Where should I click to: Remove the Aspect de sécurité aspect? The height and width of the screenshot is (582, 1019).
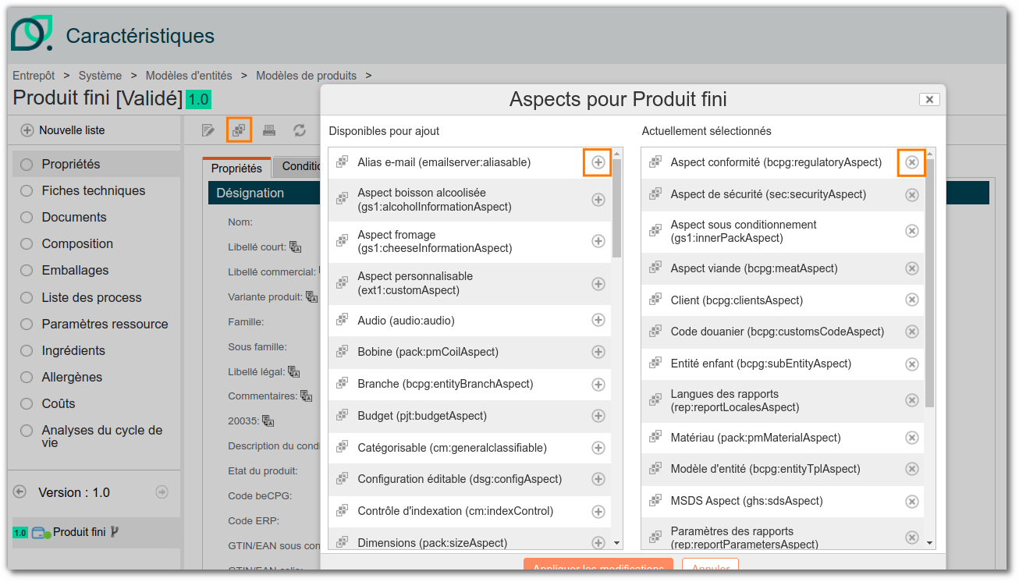[x=911, y=194]
